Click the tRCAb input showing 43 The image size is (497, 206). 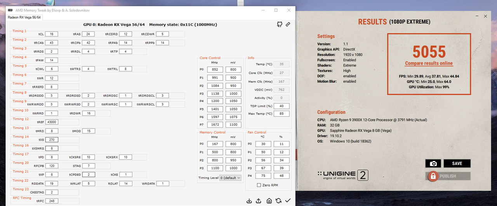pyautogui.click(x=52, y=43)
